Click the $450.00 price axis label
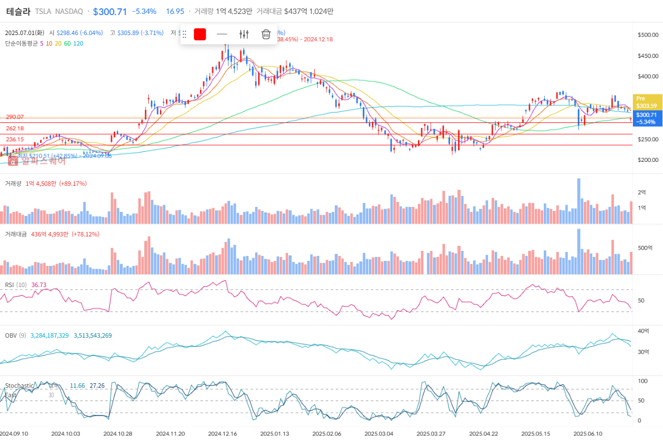The image size is (663, 440). (x=648, y=56)
